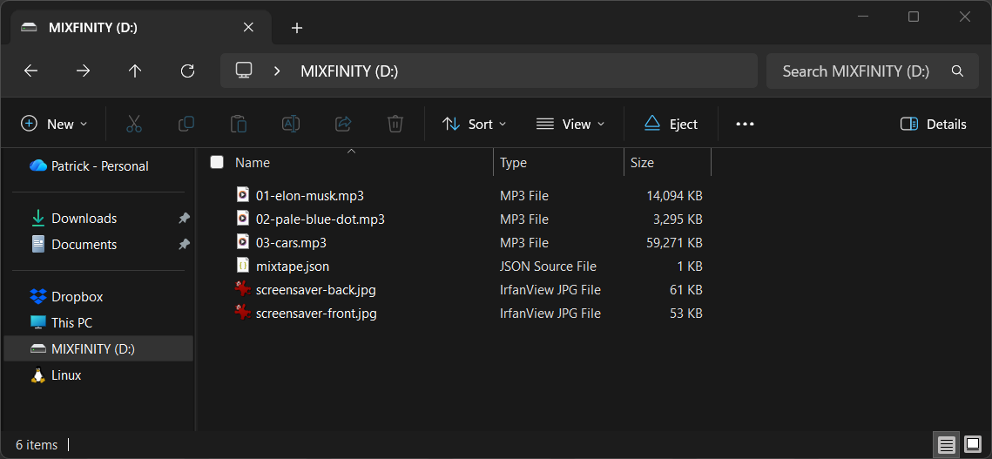Go up one folder level
Viewport: 992px width, 459px height.
135,71
